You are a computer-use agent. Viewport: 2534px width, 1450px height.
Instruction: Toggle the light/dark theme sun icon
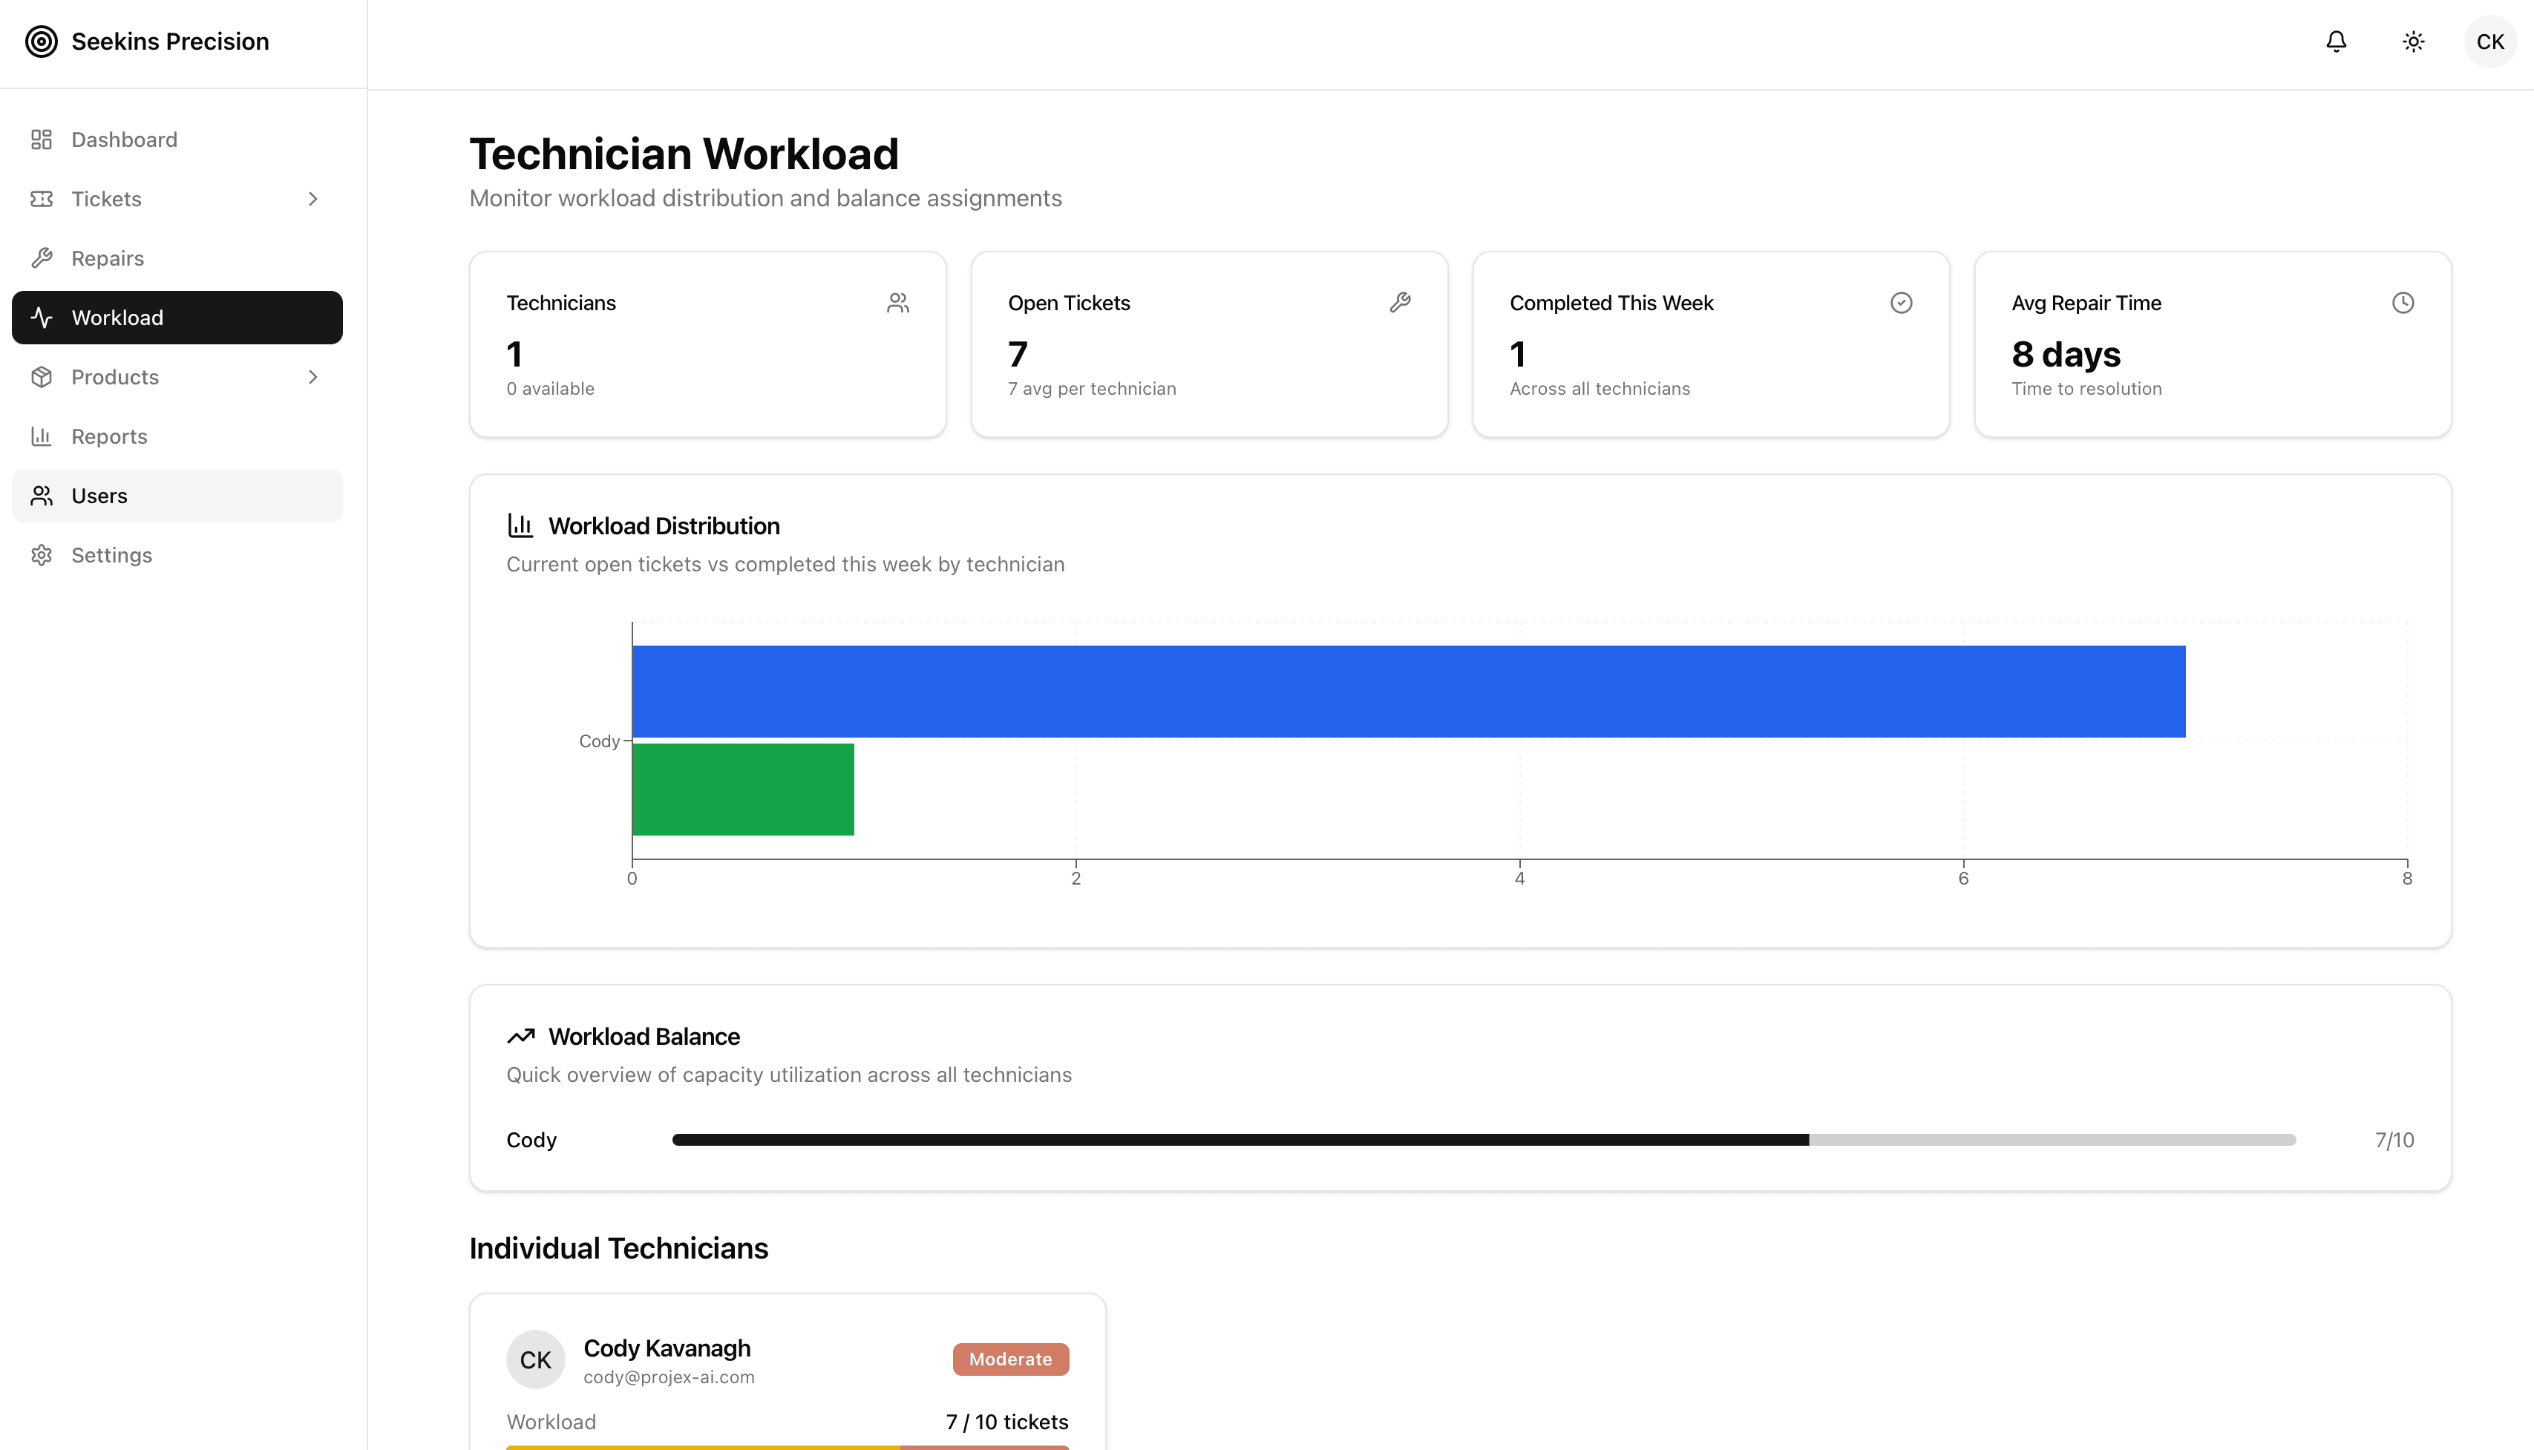pyautogui.click(x=2412, y=42)
